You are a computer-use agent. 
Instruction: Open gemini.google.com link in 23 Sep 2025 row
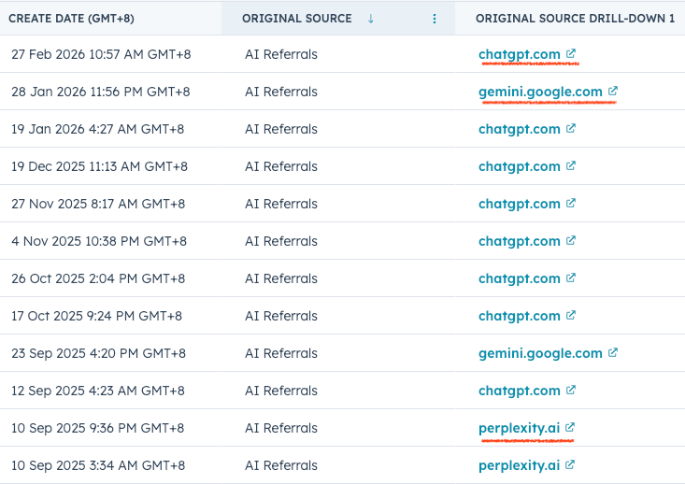click(x=540, y=353)
